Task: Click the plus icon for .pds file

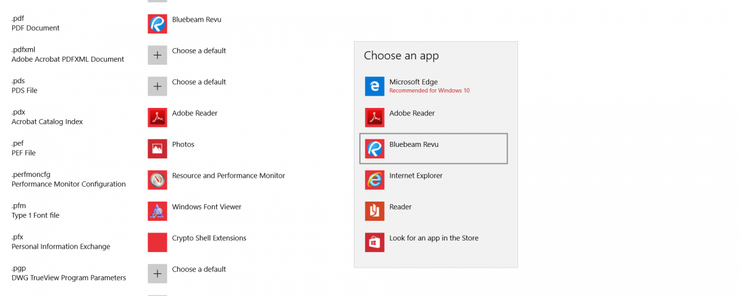Action: tap(157, 86)
